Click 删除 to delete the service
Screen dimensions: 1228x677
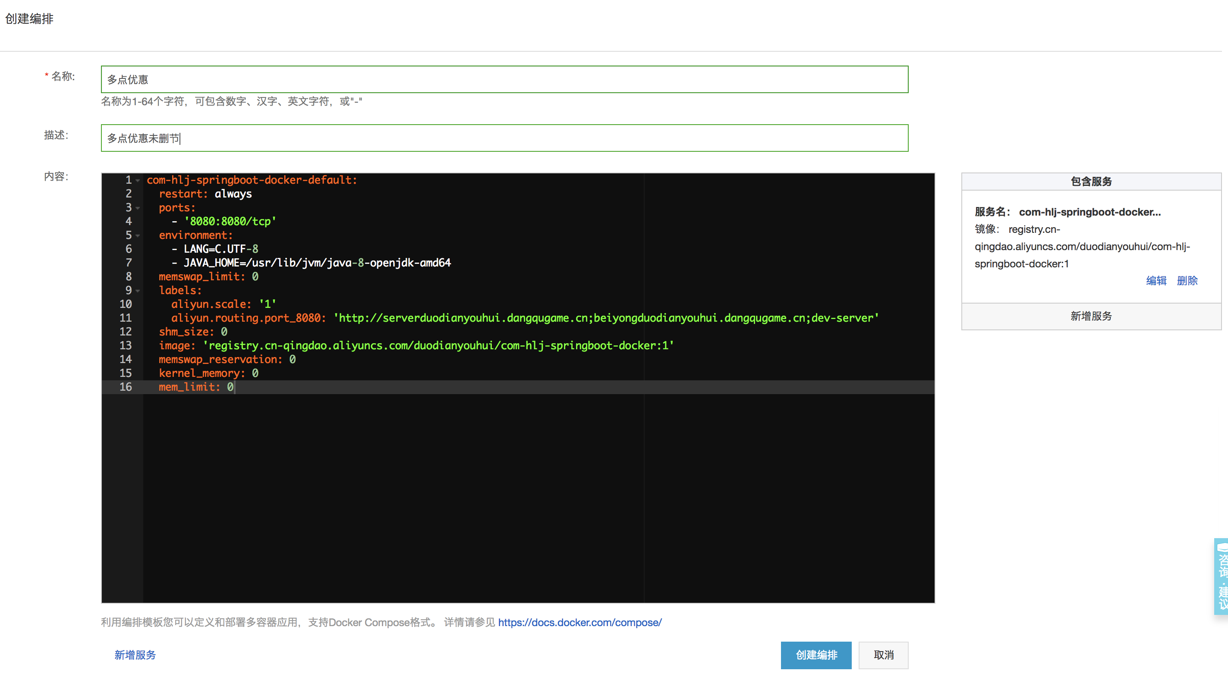tap(1187, 281)
